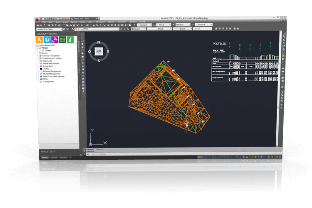Click the N north label on the compass

tap(99, 42)
